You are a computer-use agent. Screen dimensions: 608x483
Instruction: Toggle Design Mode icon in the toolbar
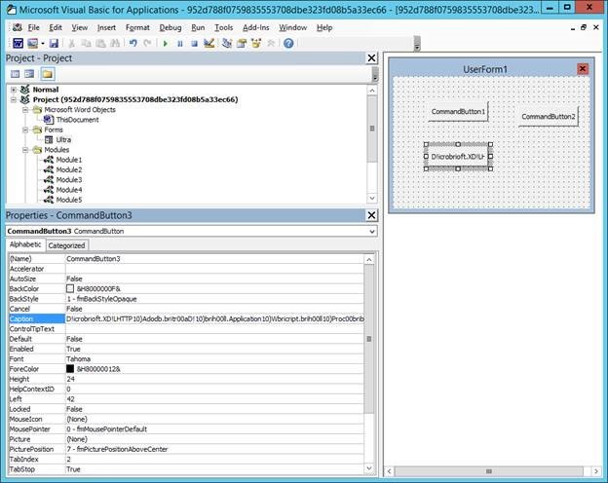pyautogui.click(x=209, y=44)
